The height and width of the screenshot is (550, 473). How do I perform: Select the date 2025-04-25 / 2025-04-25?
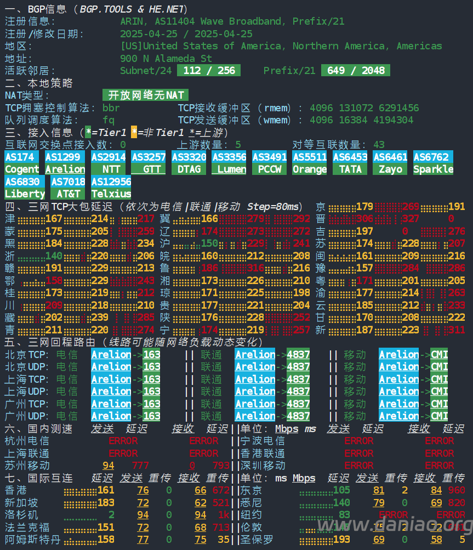[186, 34]
